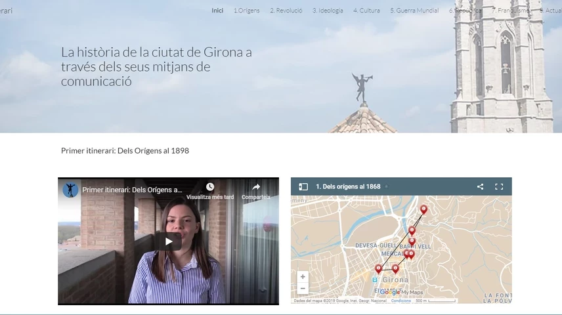Open the 7. Franquisme menu item
The height and width of the screenshot is (315, 562).
click(x=510, y=10)
